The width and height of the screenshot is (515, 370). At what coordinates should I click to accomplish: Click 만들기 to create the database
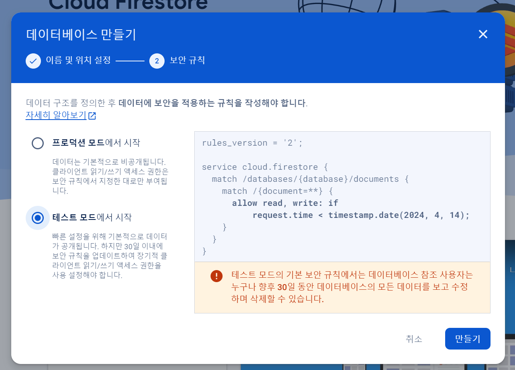click(468, 339)
